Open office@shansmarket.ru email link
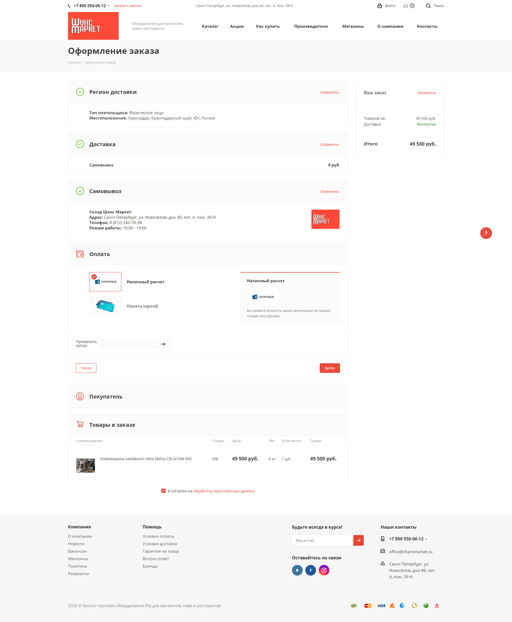 411,552
